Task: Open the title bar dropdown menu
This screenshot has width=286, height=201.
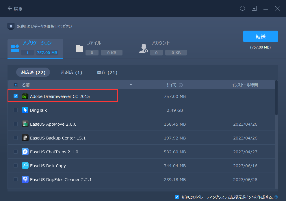Action: point(254,8)
